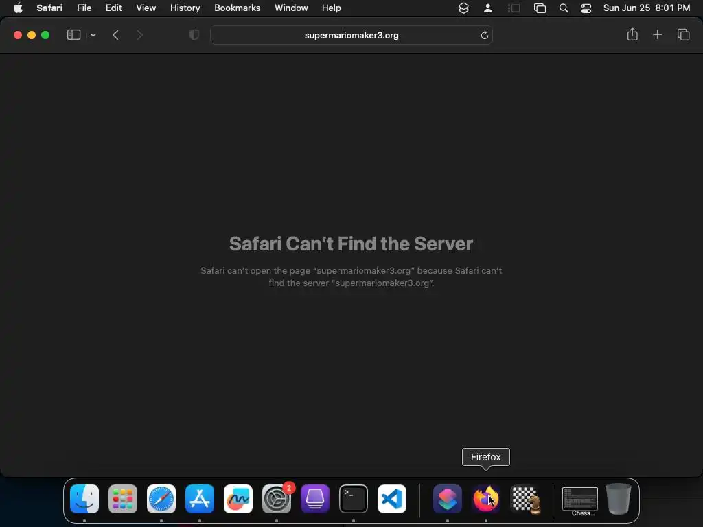Click the date and time clock
Screen dimensions: 703x527
pyautogui.click(x=647, y=8)
